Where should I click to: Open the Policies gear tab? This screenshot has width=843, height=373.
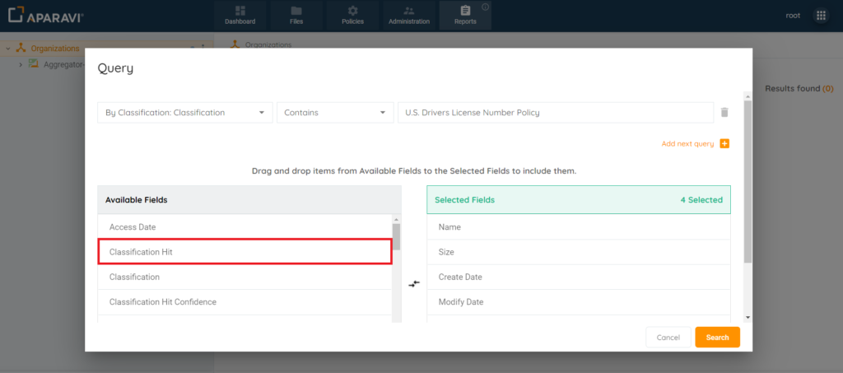click(352, 16)
